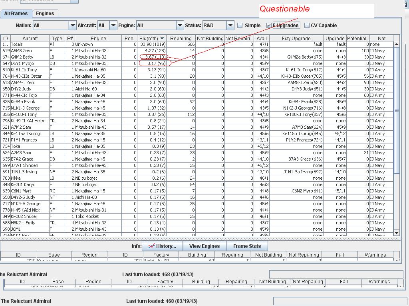Image resolution: width=409 pixels, height=306 pixels.
Task: Select the P1Y1 Frances row
Action: (x=197, y=140)
